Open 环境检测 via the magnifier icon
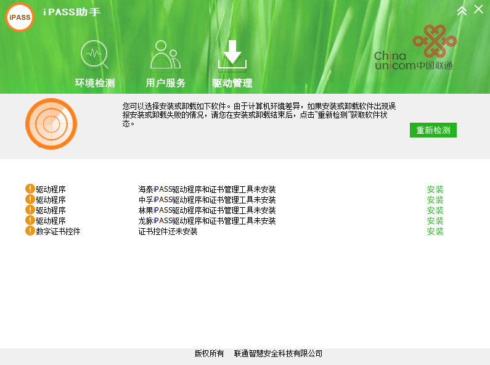 [x=94, y=55]
